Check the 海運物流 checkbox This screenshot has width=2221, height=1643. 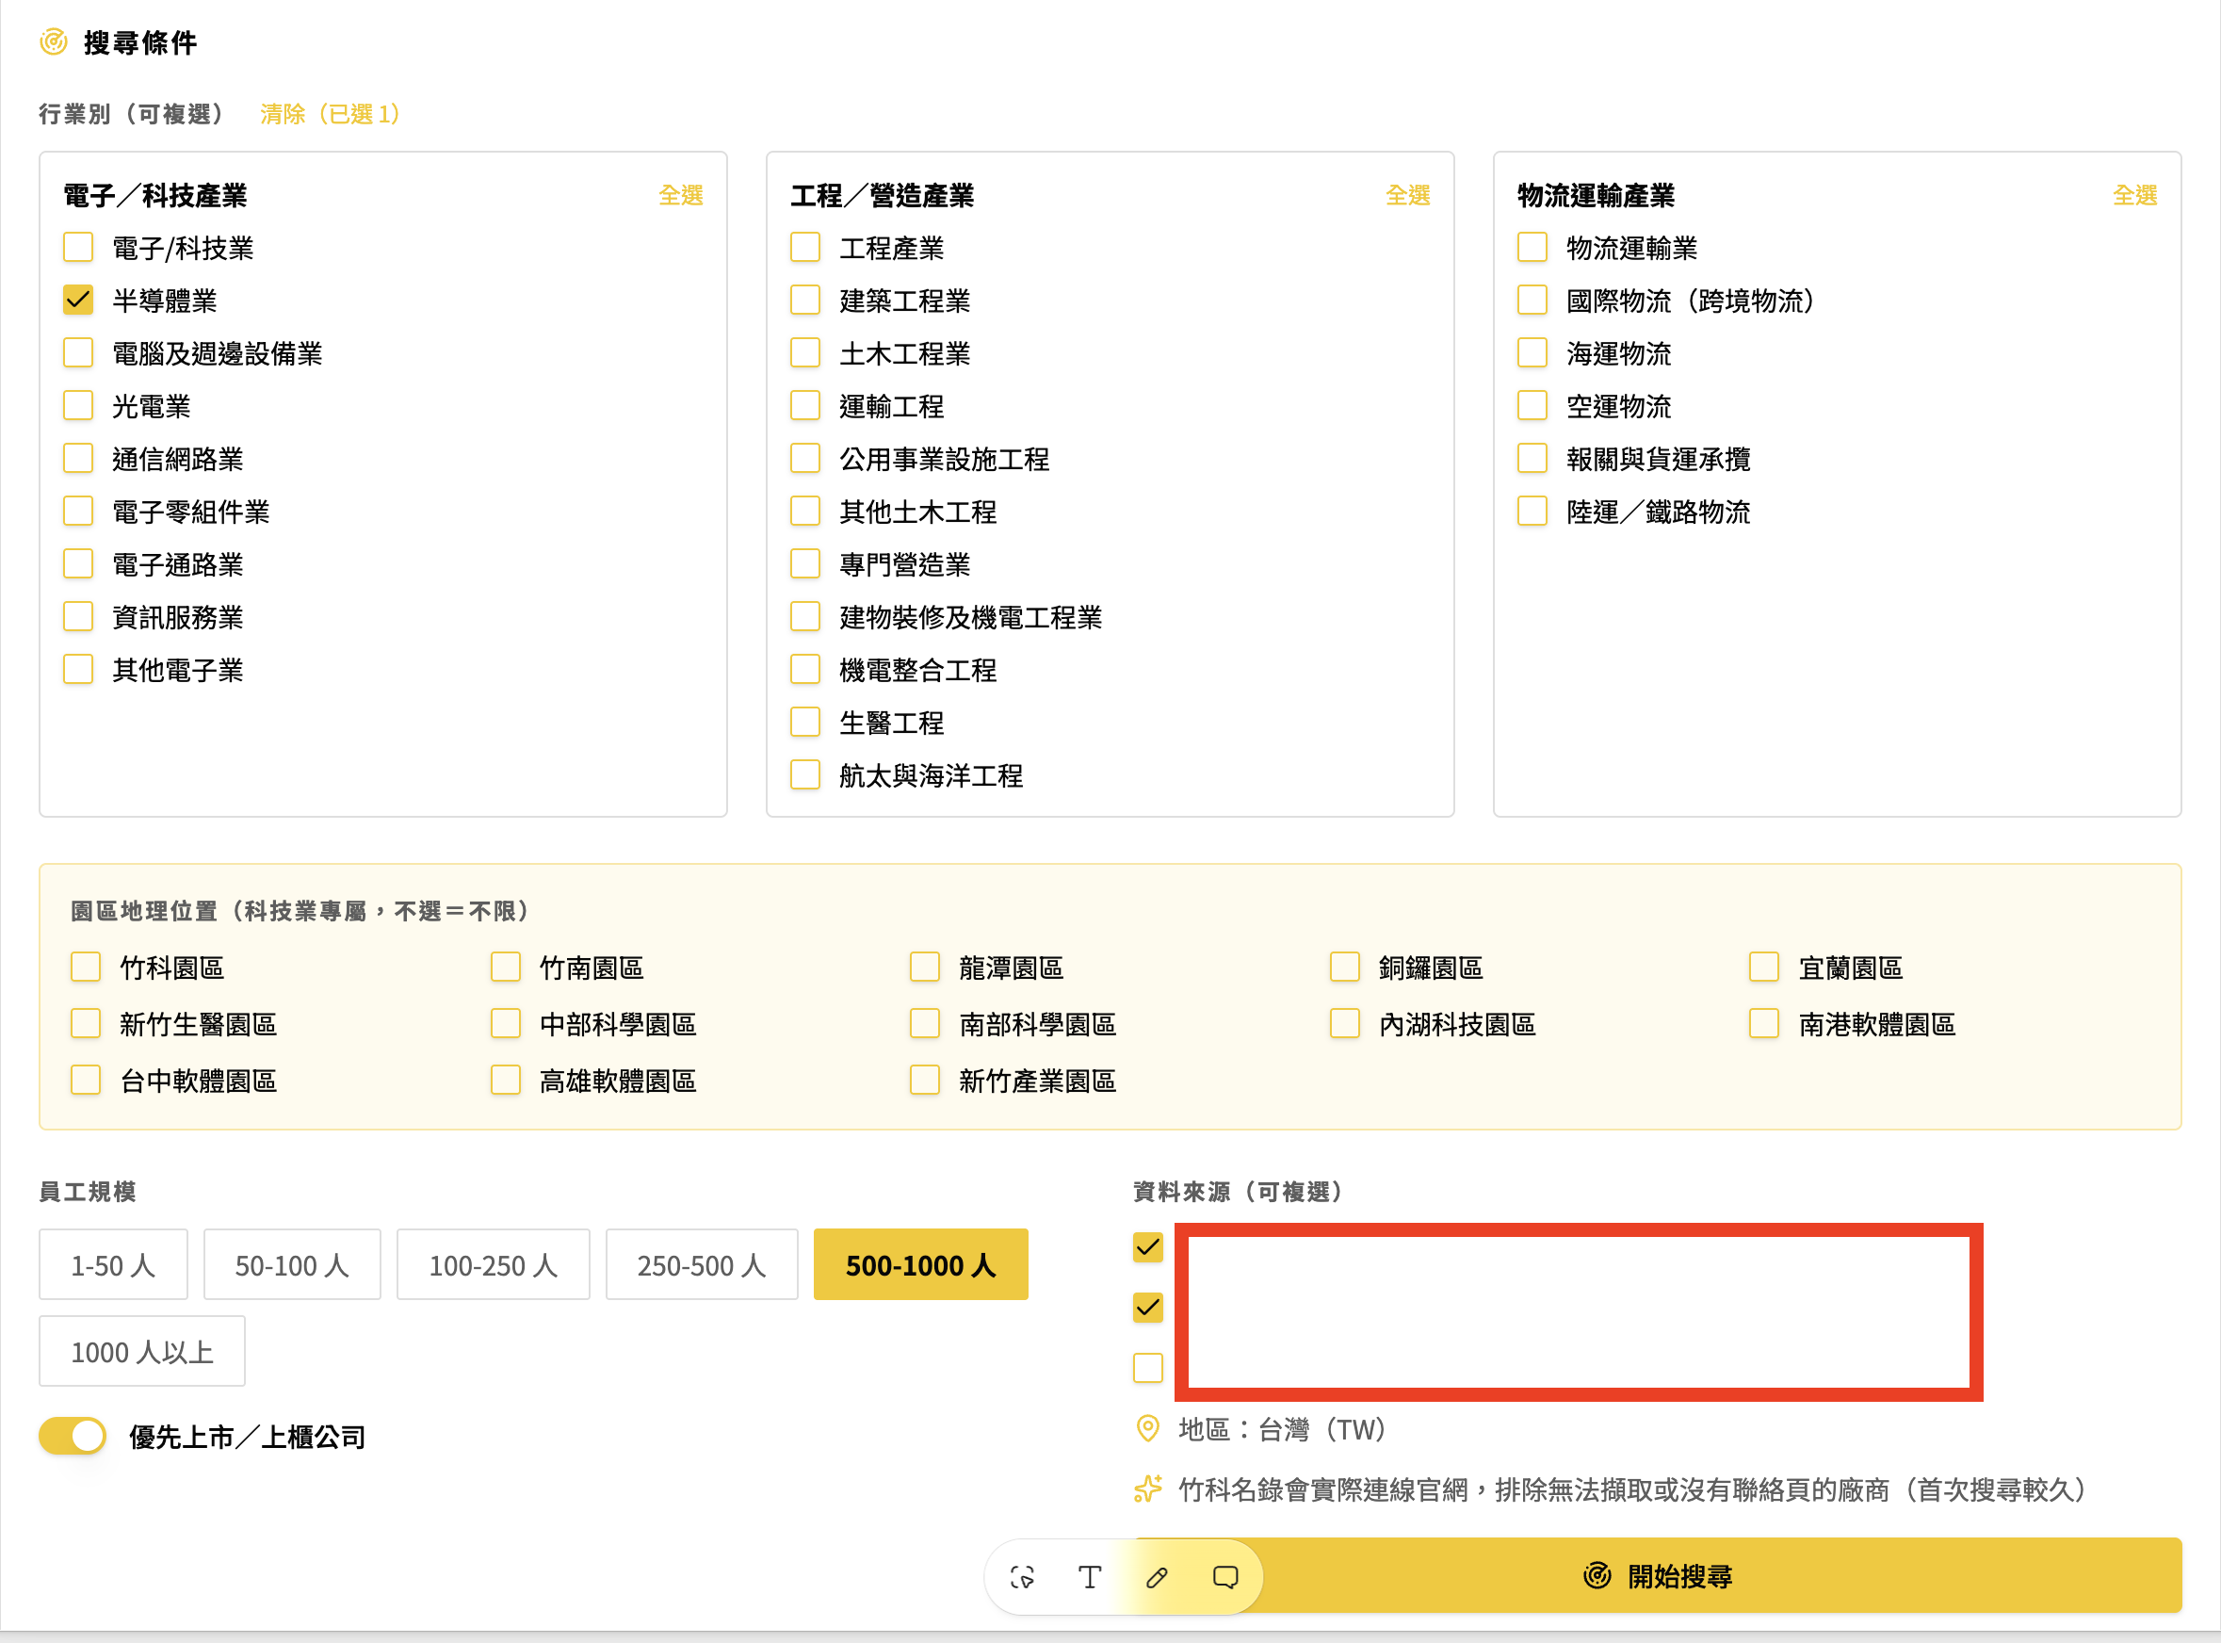pos(1532,353)
